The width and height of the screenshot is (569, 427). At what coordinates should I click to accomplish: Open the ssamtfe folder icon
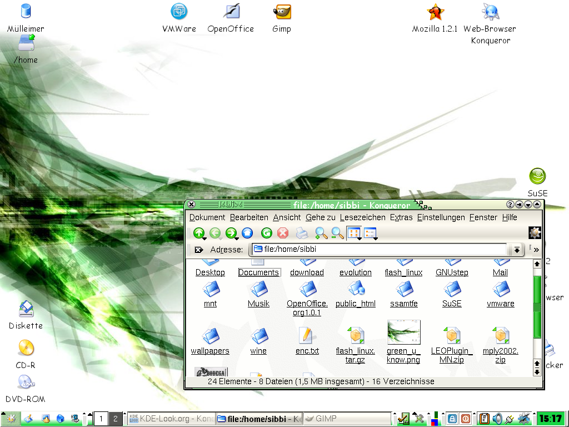click(x=405, y=290)
